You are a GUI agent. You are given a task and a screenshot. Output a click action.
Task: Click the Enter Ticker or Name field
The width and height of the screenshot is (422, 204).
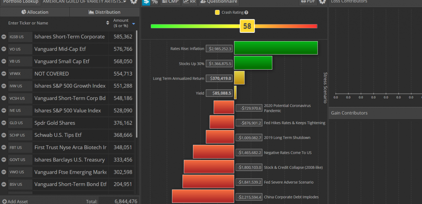[x=53, y=23]
